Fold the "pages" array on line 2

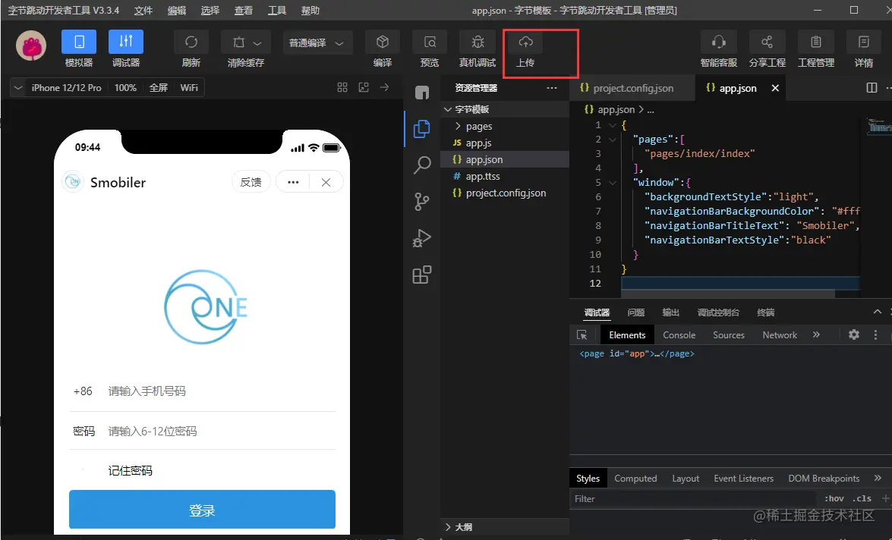click(x=613, y=140)
